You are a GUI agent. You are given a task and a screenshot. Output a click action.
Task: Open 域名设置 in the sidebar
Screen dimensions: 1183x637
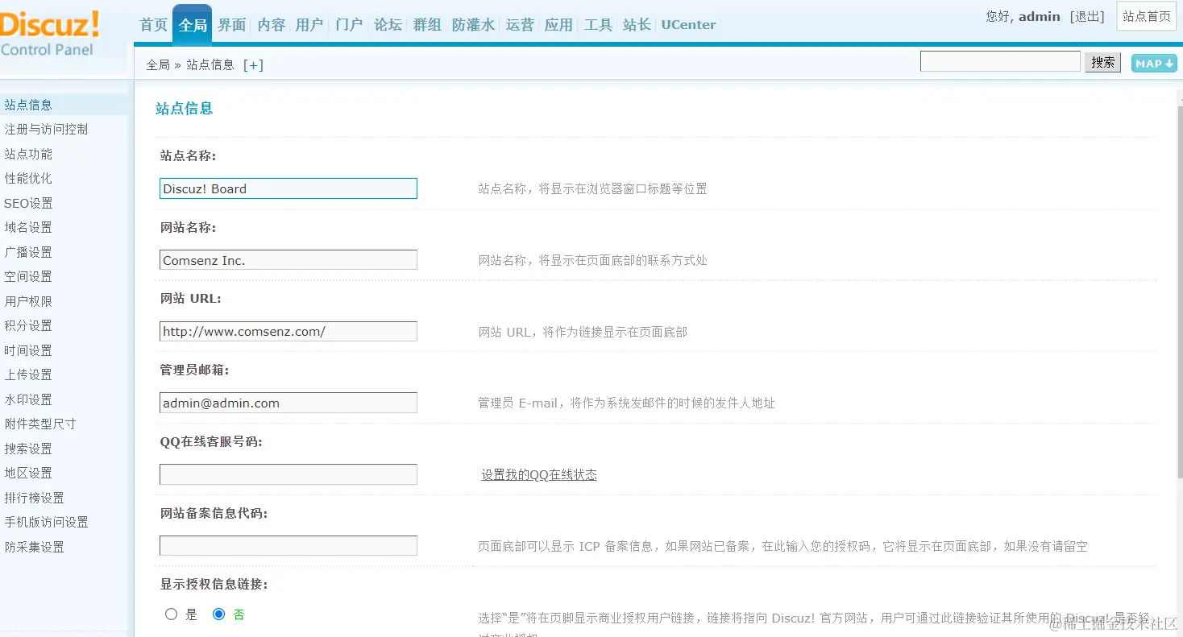pos(28,228)
